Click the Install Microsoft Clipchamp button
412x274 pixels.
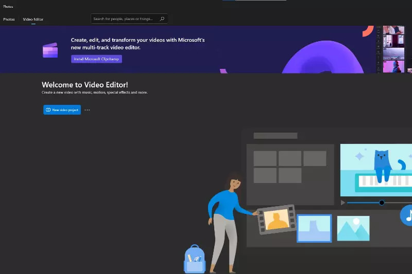(96, 59)
